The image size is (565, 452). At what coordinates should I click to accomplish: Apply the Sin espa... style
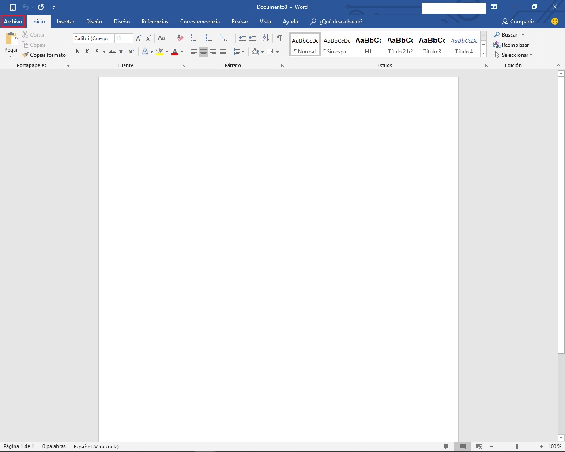click(x=336, y=45)
